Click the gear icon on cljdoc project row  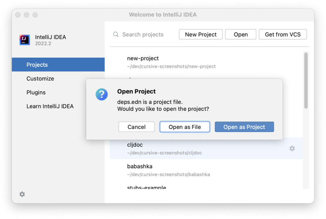point(292,148)
